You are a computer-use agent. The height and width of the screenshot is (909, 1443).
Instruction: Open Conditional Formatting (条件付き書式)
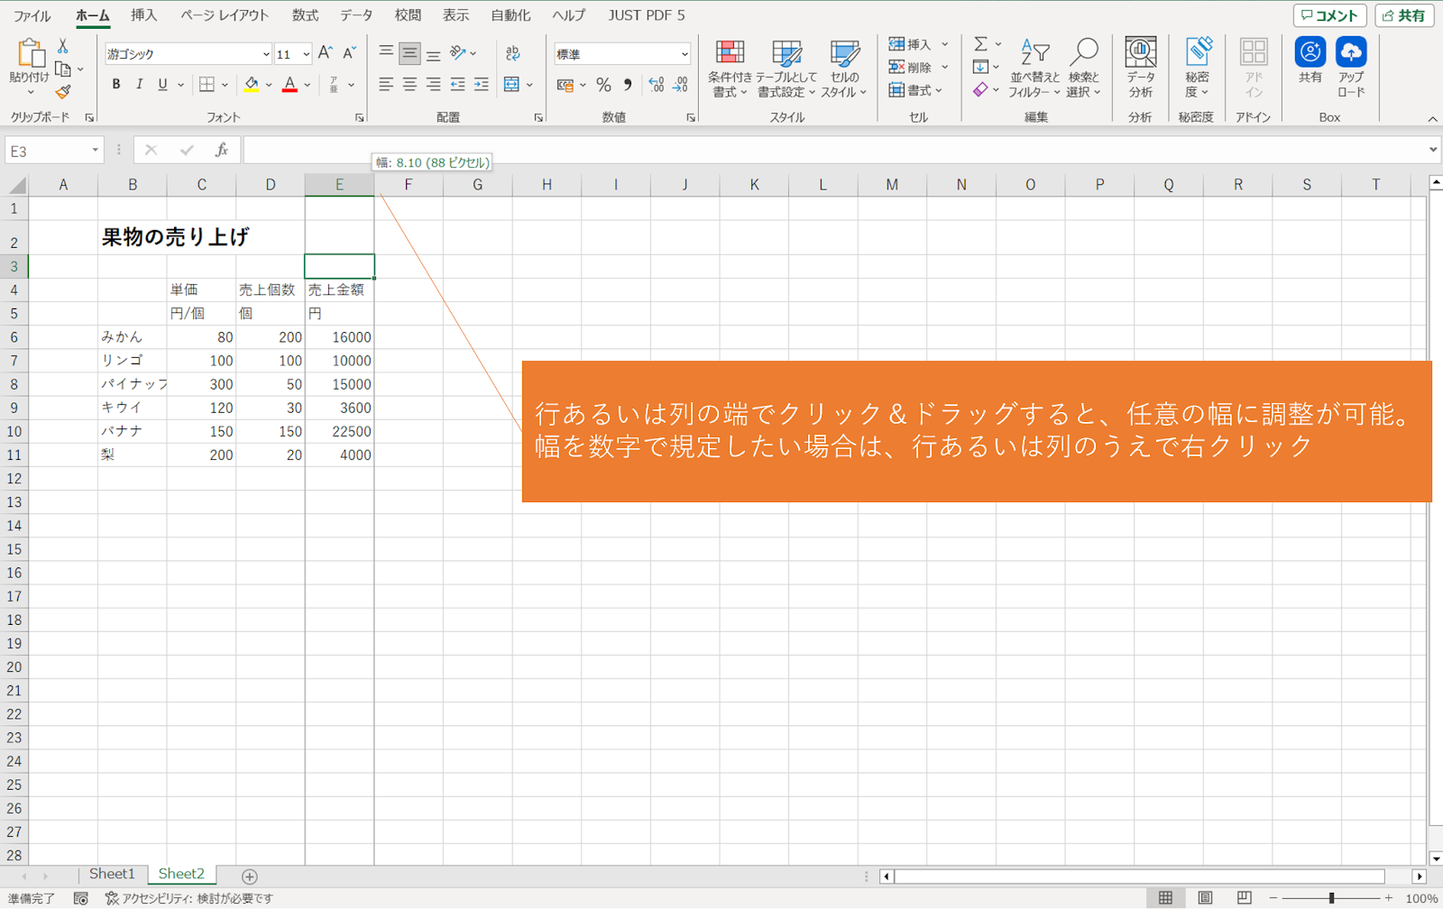point(730,69)
